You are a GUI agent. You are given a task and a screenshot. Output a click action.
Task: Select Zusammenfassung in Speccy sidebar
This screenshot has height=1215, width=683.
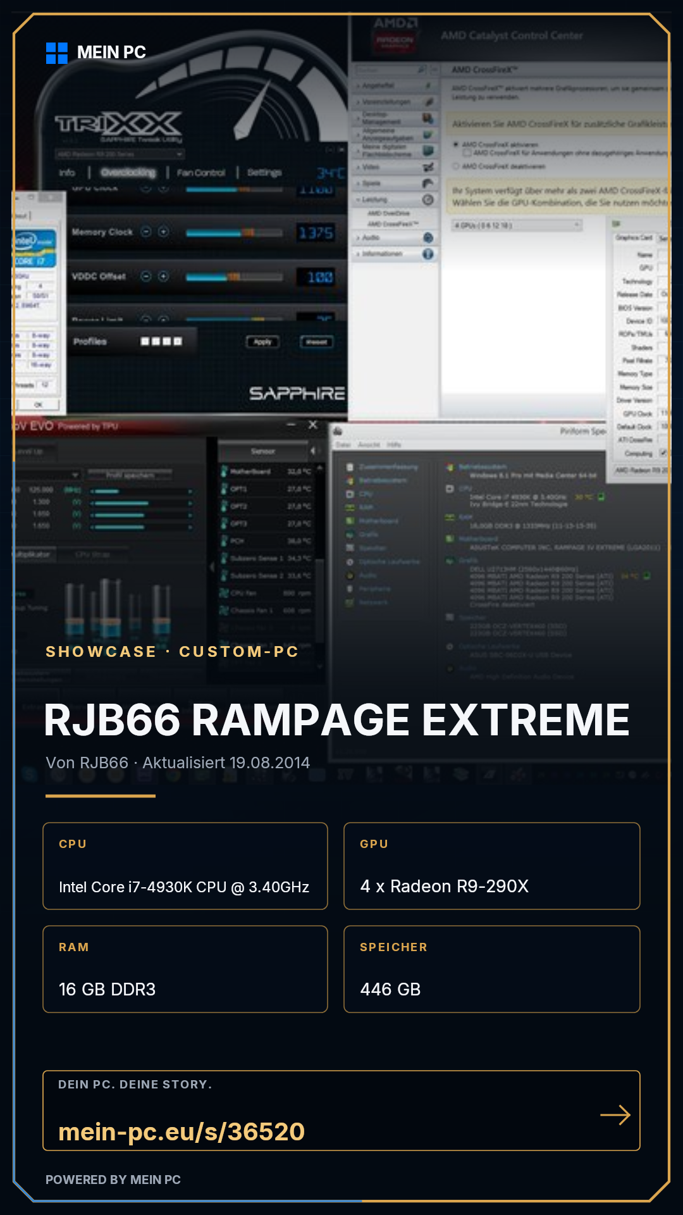click(x=388, y=467)
